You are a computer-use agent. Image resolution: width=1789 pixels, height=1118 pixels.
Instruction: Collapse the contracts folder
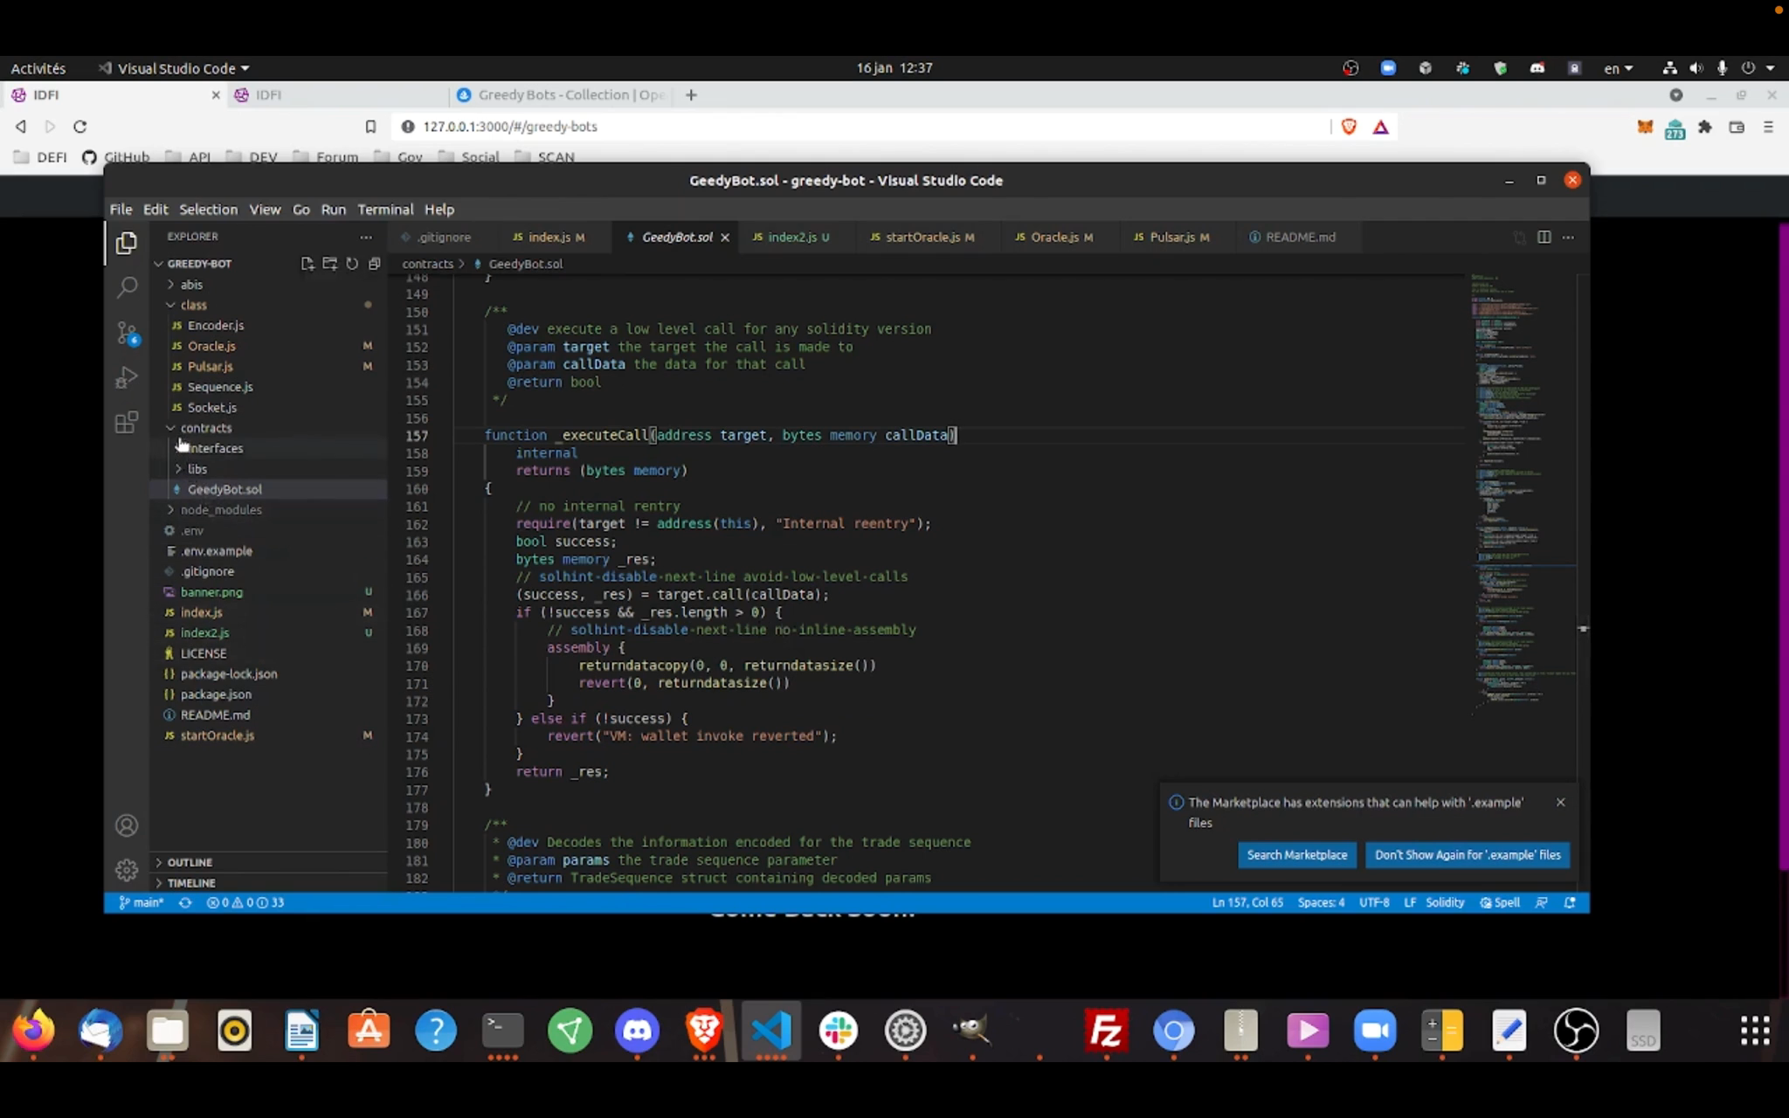click(205, 428)
